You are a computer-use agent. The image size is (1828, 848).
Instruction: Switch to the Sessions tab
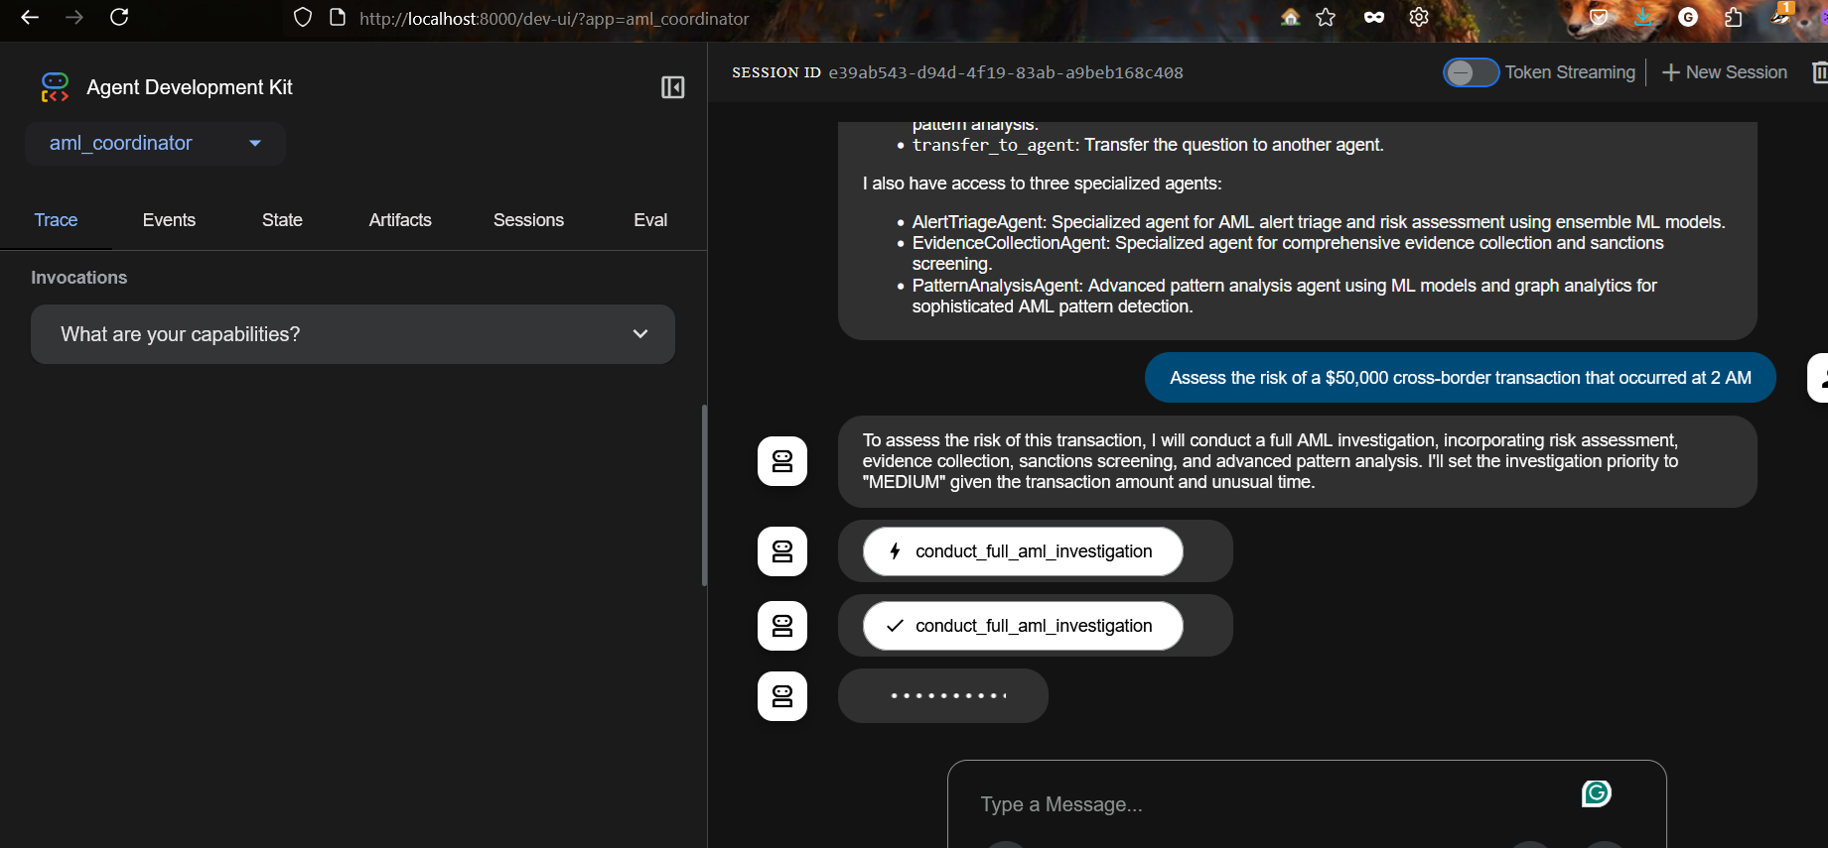pyautogui.click(x=528, y=220)
